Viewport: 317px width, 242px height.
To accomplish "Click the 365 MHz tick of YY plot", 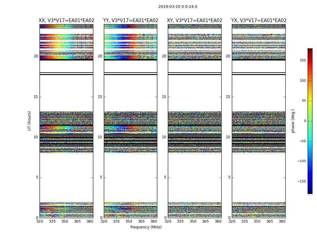I will click(141, 221).
